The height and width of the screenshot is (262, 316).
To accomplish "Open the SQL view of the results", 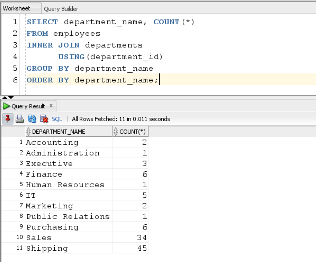I will (56, 119).
